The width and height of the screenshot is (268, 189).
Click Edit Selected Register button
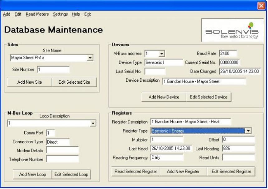coord(231,172)
